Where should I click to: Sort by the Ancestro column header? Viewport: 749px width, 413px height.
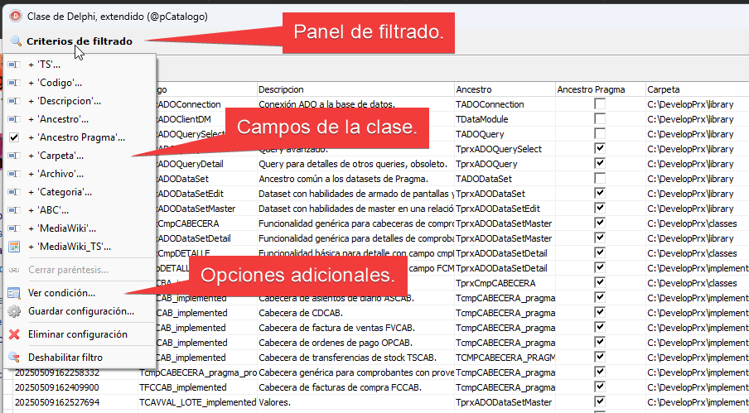coord(505,89)
